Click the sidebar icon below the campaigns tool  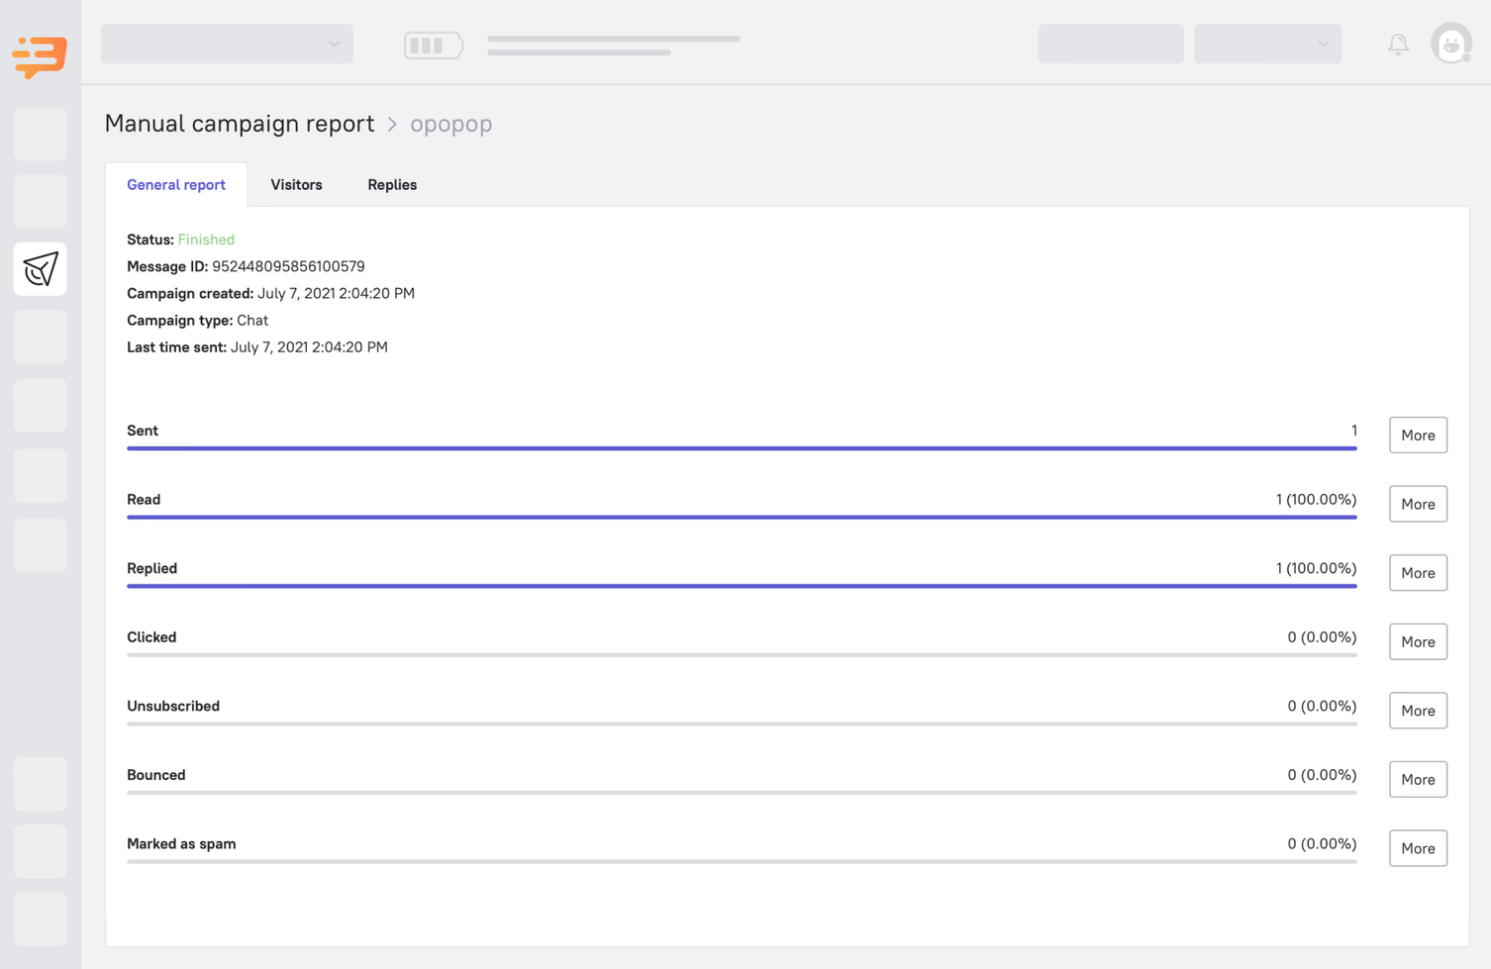[x=40, y=336]
